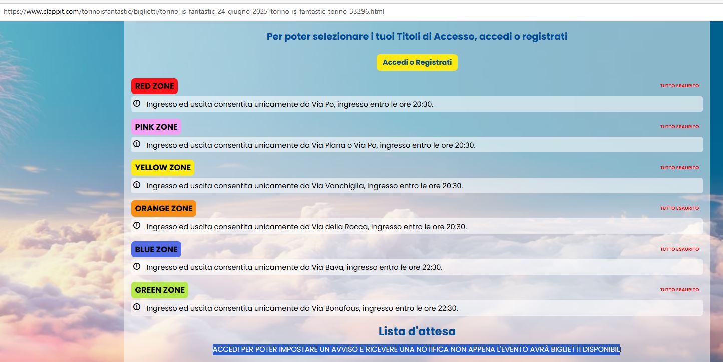Viewport: 723px width, 362px height.
Task: Select the BLUE ZONE badge
Action: click(156, 249)
